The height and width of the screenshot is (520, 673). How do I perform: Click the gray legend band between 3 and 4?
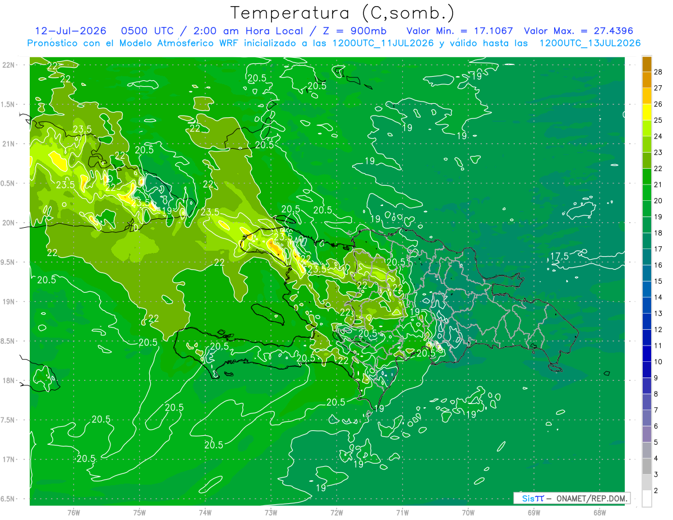(x=647, y=467)
